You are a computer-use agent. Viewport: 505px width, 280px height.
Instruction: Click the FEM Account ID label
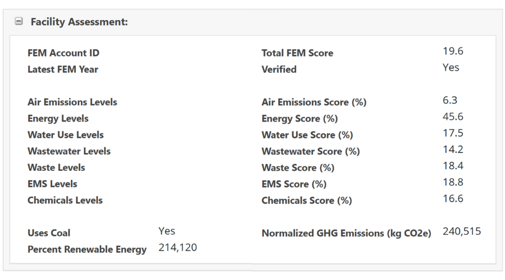(63, 53)
